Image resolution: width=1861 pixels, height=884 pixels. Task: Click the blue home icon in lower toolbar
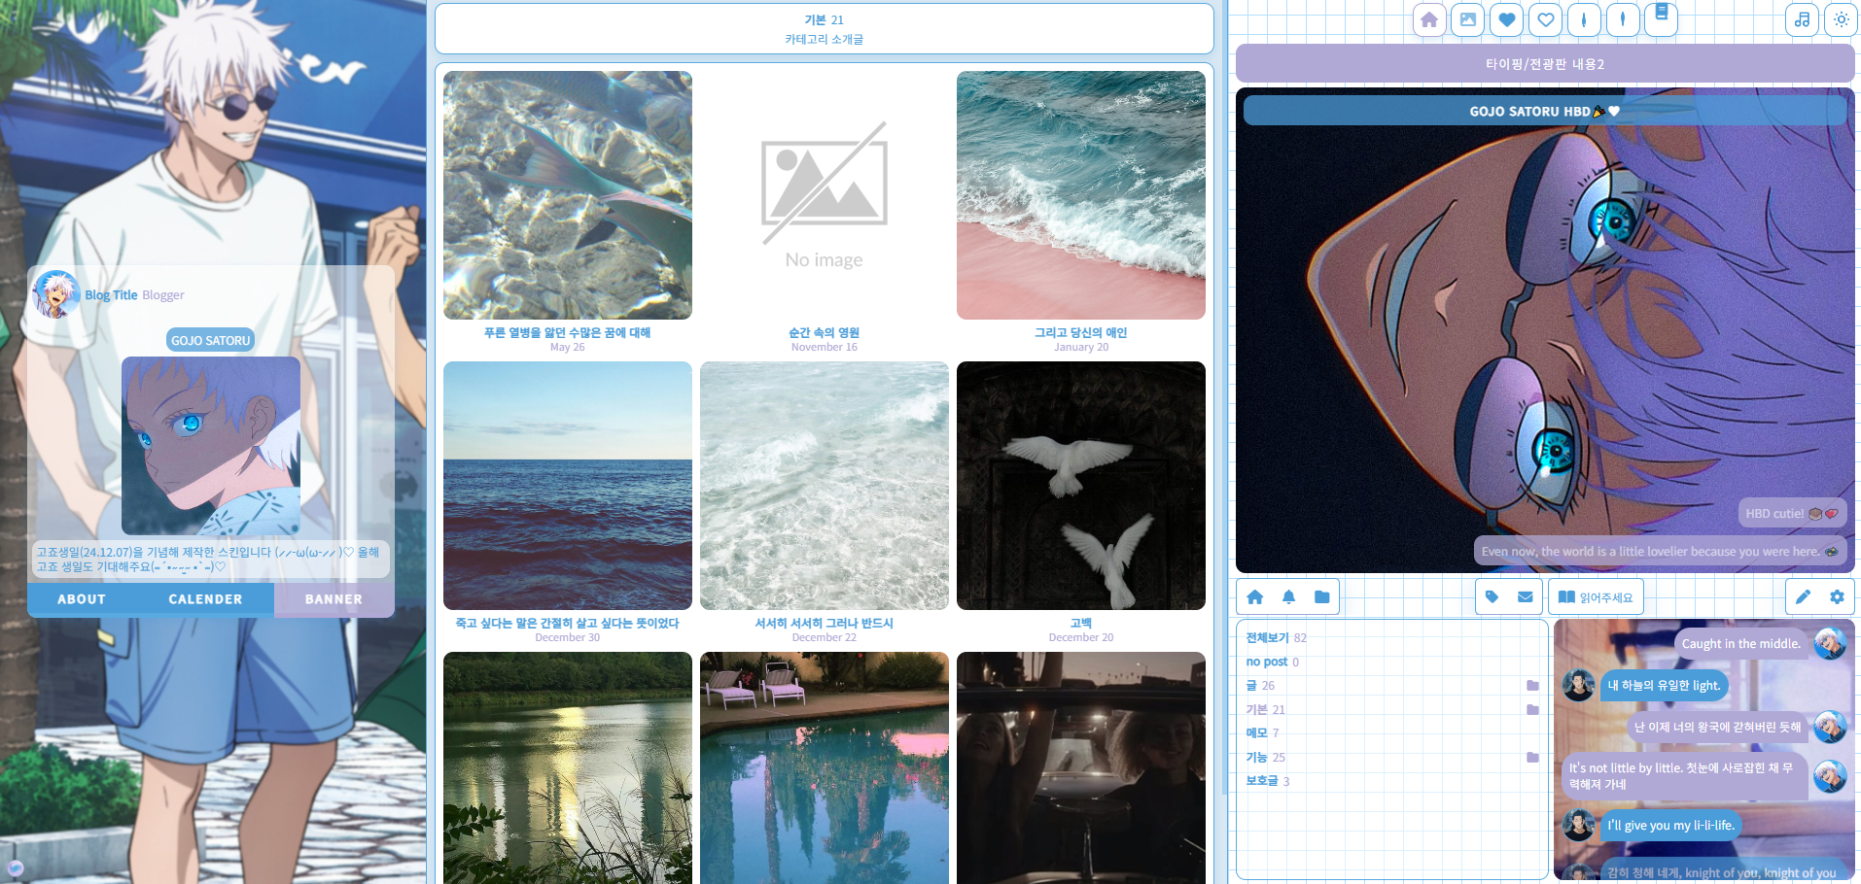[x=1254, y=597]
